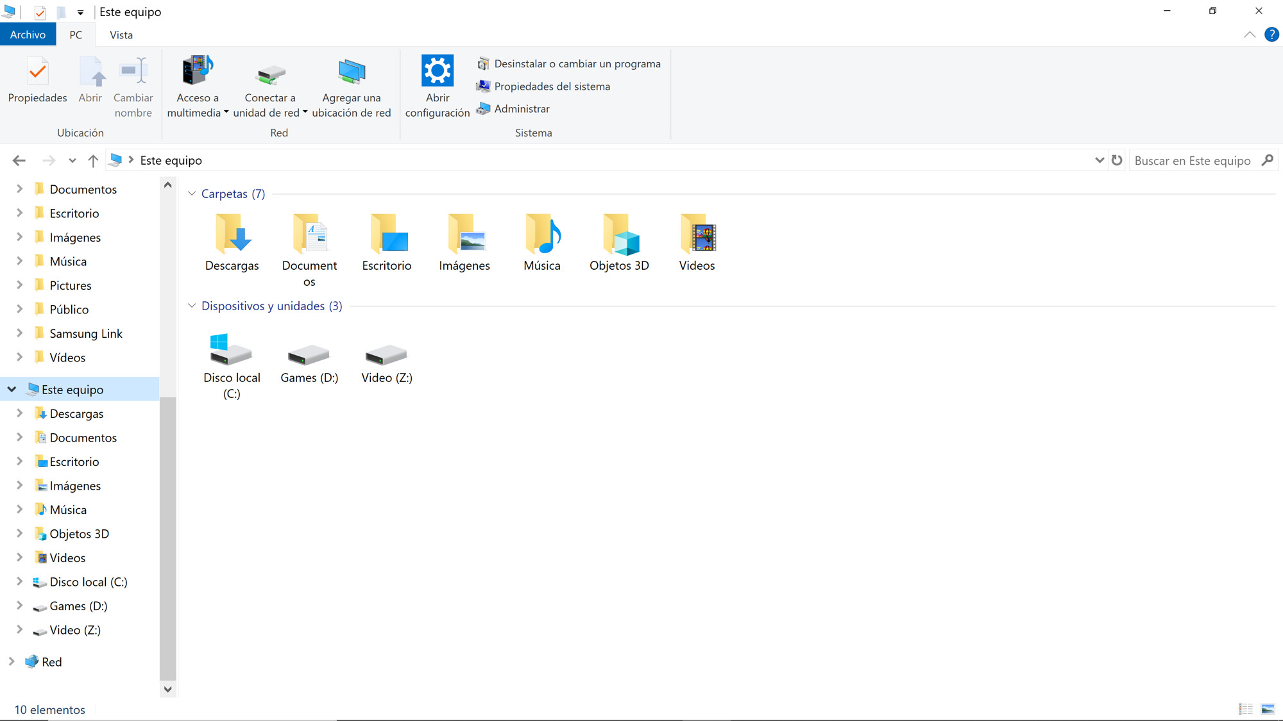Viewport: 1283px width, 721px height.
Task: Select the Música folder icon in Carpetas
Action: (542, 234)
